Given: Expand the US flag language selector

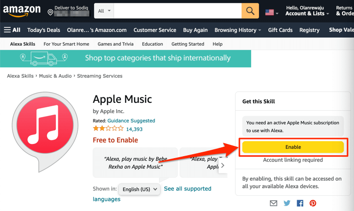Looking at the screenshot, I should point(271,12).
